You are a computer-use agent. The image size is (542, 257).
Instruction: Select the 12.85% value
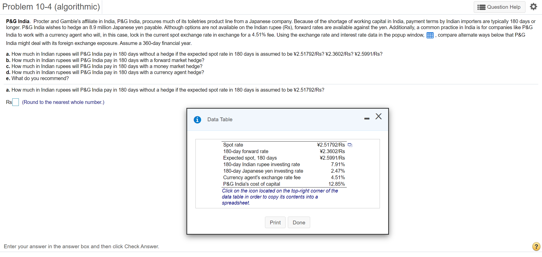click(x=336, y=184)
